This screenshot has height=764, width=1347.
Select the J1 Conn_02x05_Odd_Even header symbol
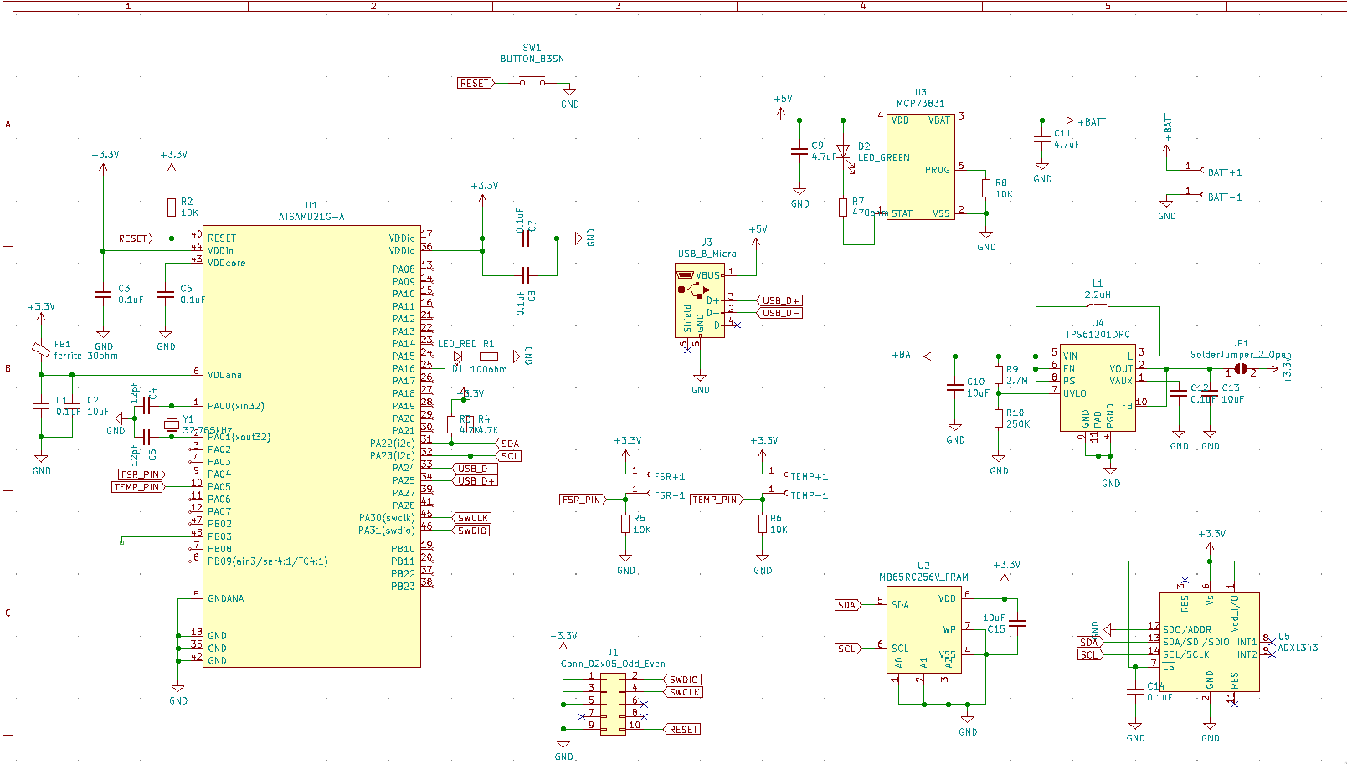point(613,704)
